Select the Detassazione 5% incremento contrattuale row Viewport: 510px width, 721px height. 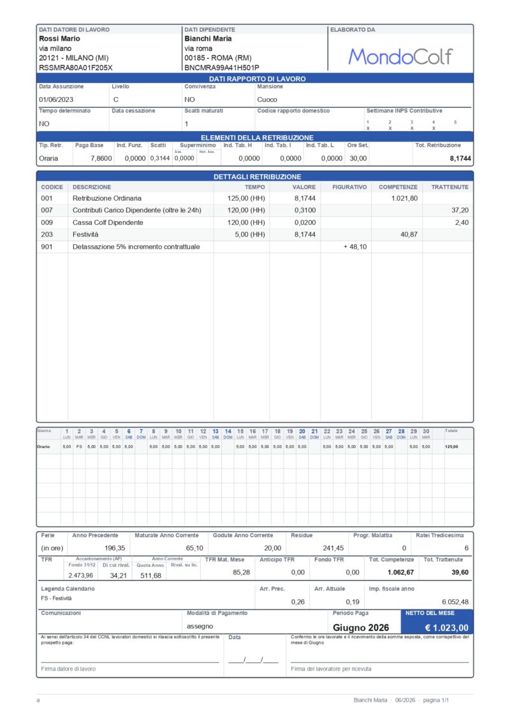click(255, 247)
